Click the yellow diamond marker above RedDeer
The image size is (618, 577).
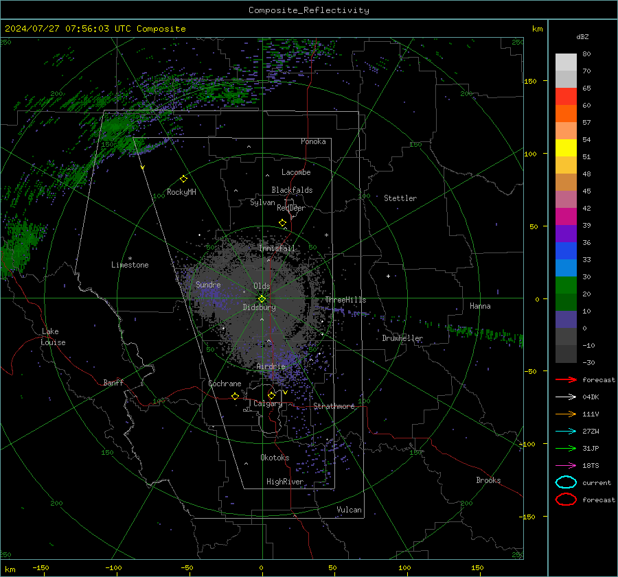283,223
